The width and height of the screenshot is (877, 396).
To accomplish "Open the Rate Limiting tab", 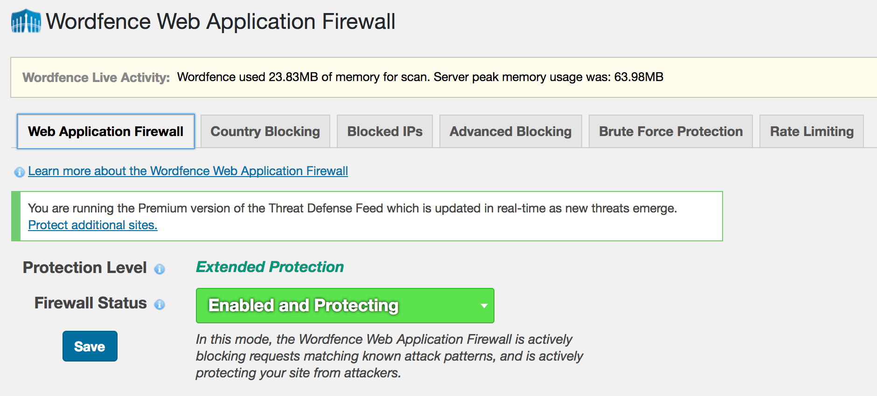I will [811, 132].
